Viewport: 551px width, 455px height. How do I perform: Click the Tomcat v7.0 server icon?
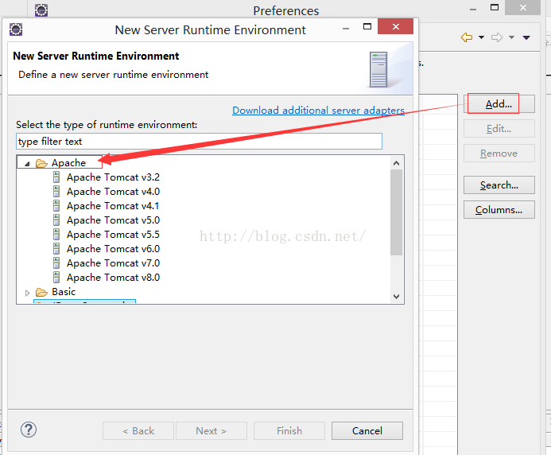[x=56, y=263]
